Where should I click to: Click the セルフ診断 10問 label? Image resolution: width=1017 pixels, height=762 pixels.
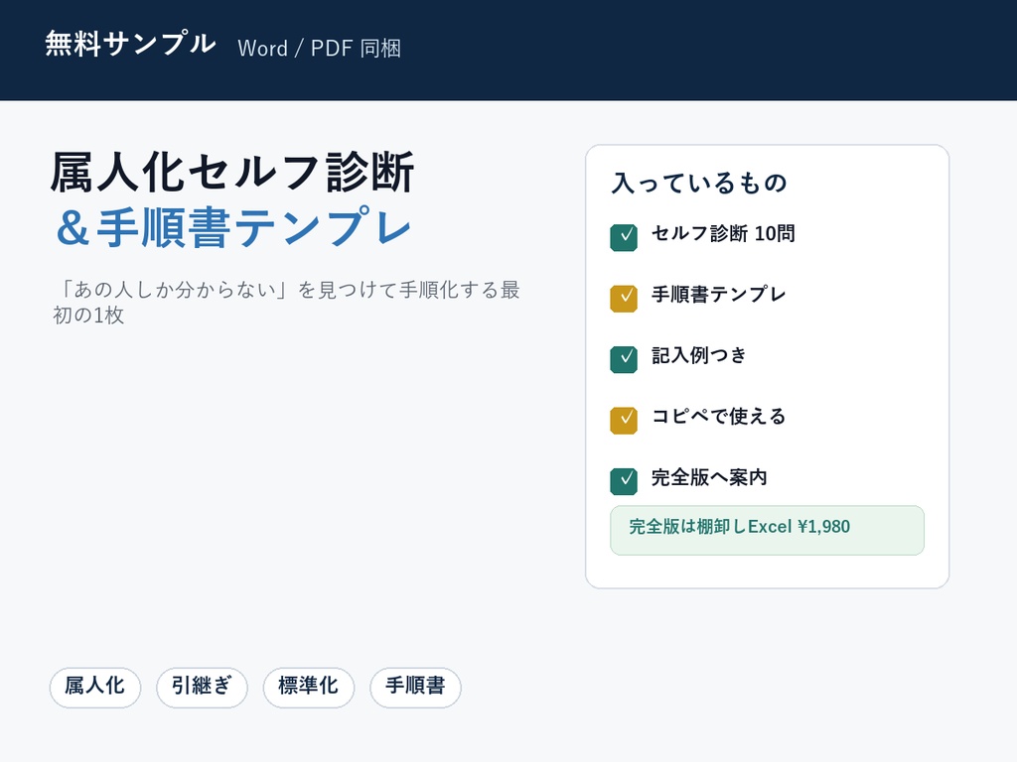coord(723,233)
